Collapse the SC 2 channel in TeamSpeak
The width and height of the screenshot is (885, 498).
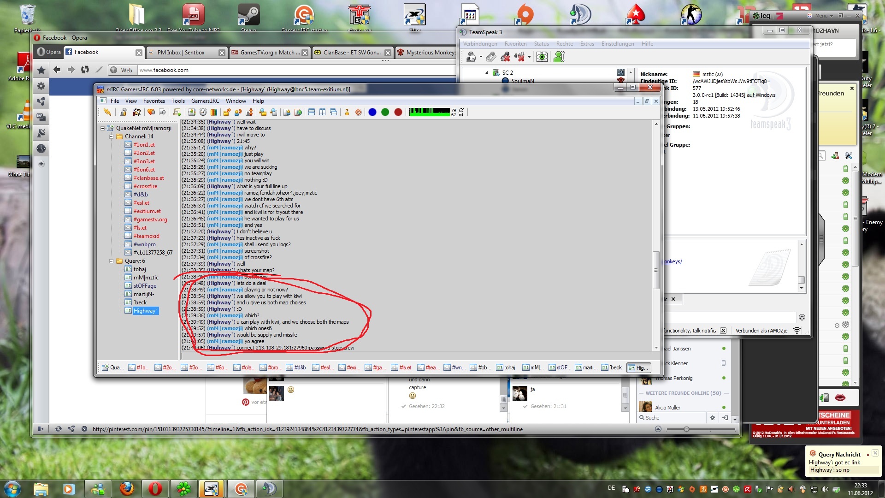487,72
